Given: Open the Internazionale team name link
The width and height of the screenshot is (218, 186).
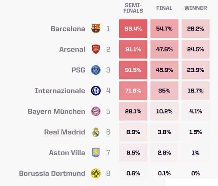Looking at the screenshot, I should tap(60, 91).
